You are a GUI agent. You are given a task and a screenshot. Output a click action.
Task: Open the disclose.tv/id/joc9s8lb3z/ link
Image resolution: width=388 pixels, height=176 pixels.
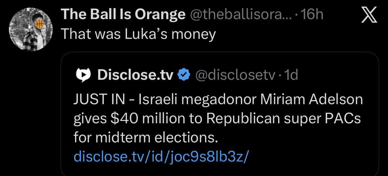[x=160, y=156]
